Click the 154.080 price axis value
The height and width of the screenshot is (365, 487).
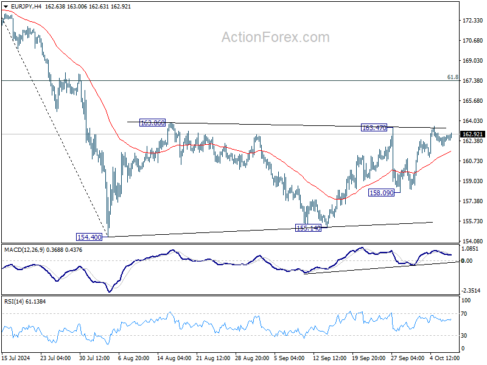point(472,241)
